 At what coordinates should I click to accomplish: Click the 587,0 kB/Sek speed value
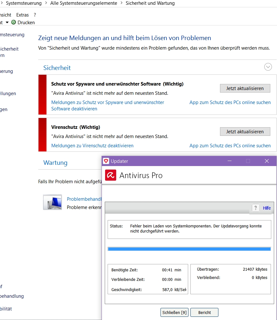(174, 289)
